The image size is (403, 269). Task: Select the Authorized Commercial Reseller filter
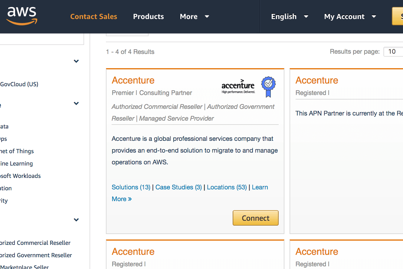pyautogui.click(x=35, y=243)
